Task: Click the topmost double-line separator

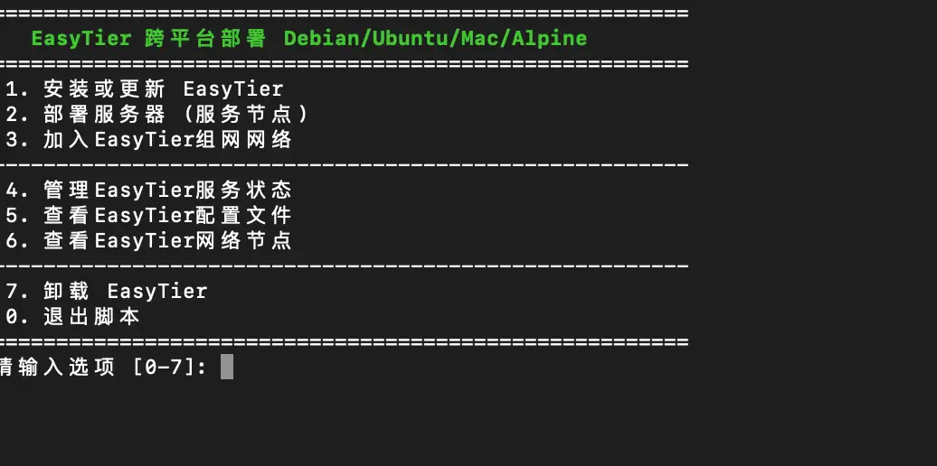Action: click(344, 14)
